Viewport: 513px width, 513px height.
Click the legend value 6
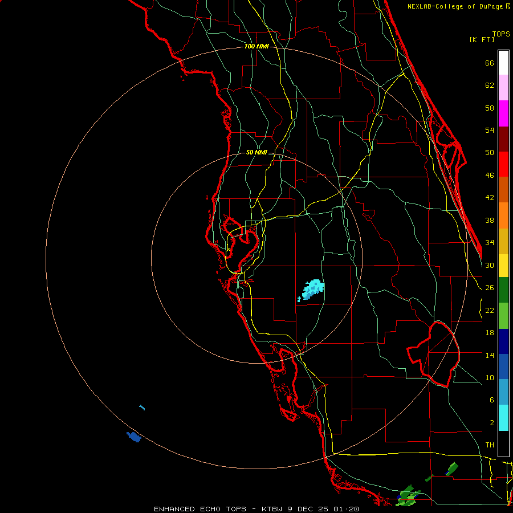[491, 400]
